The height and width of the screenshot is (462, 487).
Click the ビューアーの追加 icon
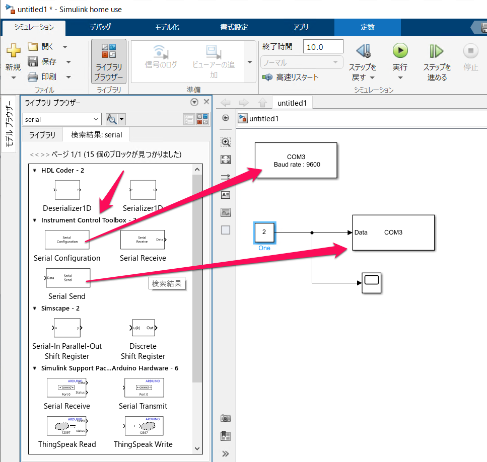coord(214,52)
